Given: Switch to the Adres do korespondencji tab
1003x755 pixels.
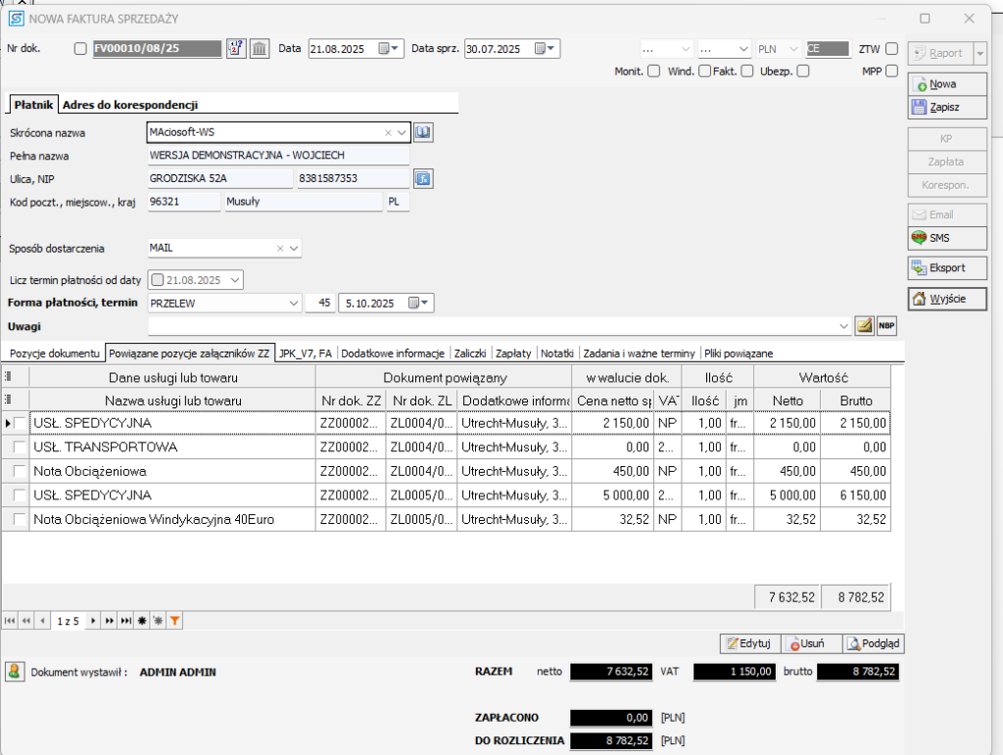Looking at the screenshot, I should (x=131, y=105).
